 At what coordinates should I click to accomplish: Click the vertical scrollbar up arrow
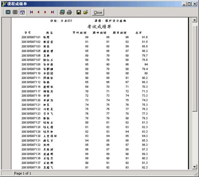pos(195,20)
